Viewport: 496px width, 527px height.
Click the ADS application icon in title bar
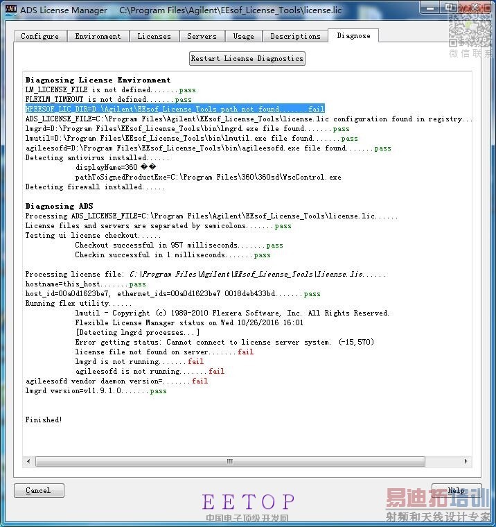click(11, 9)
